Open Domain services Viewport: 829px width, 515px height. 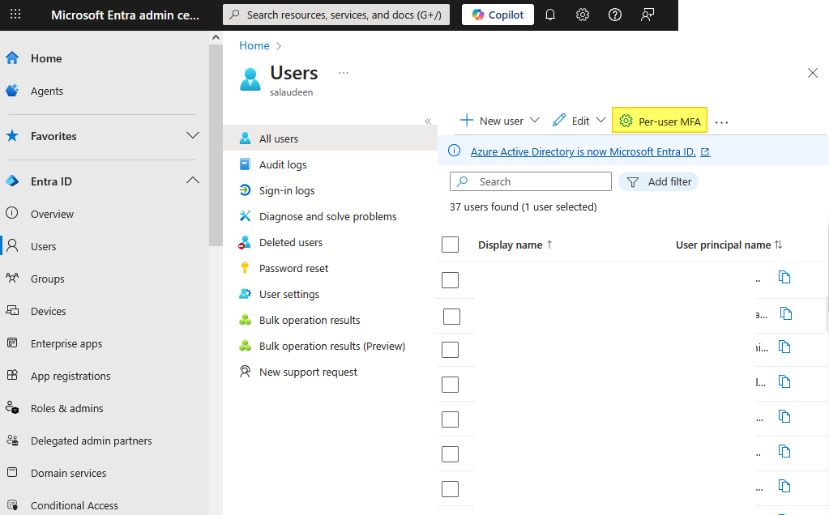point(68,473)
